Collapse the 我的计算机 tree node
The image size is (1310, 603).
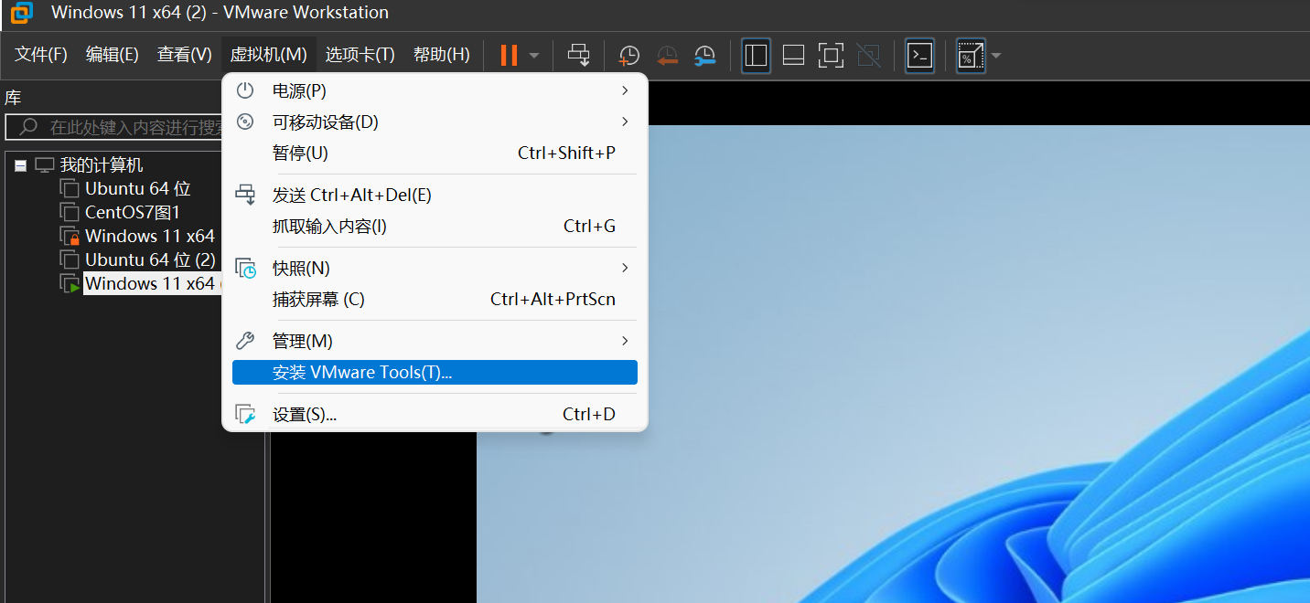(21, 165)
